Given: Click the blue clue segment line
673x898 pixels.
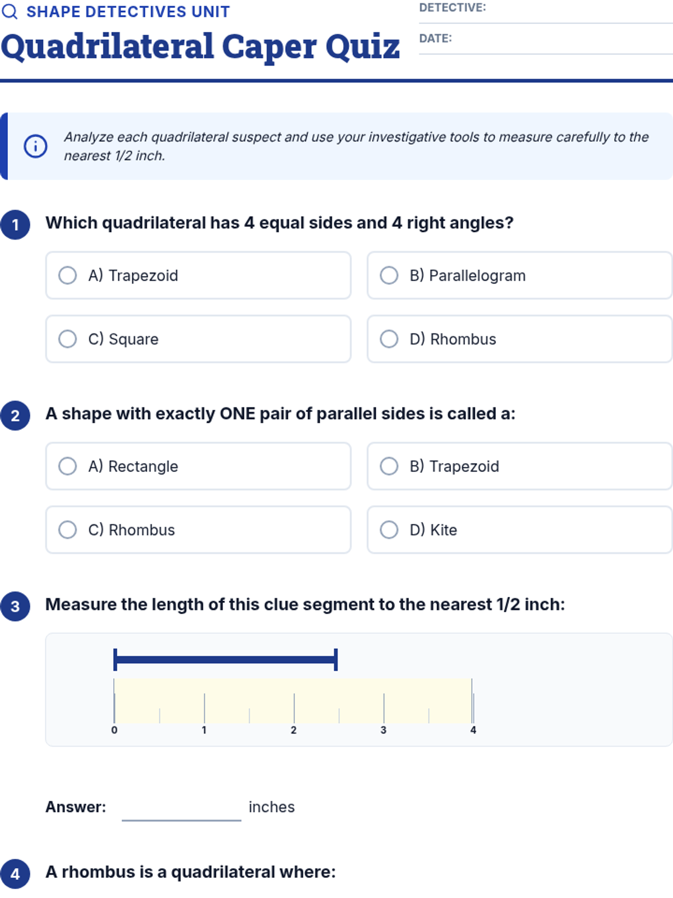Looking at the screenshot, I should (x=225, y=659).
